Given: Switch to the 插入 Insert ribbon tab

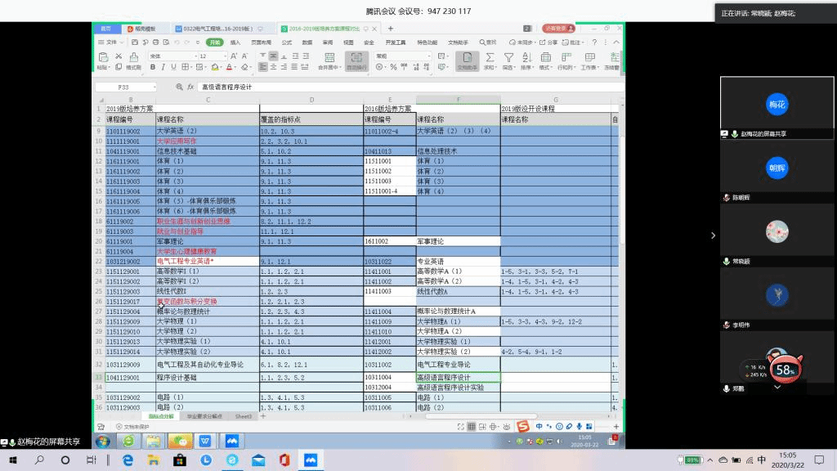Looking at the screenshot, I should point(235,43).
